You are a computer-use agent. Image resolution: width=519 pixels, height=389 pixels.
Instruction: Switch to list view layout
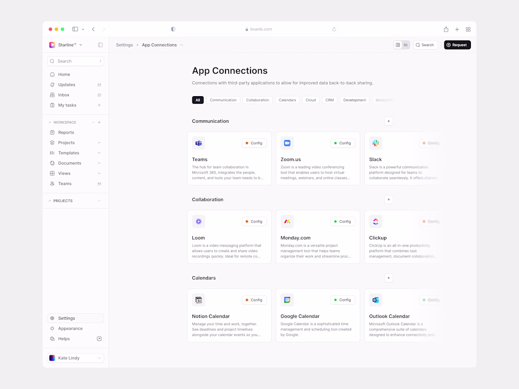[x=406, y=45]
